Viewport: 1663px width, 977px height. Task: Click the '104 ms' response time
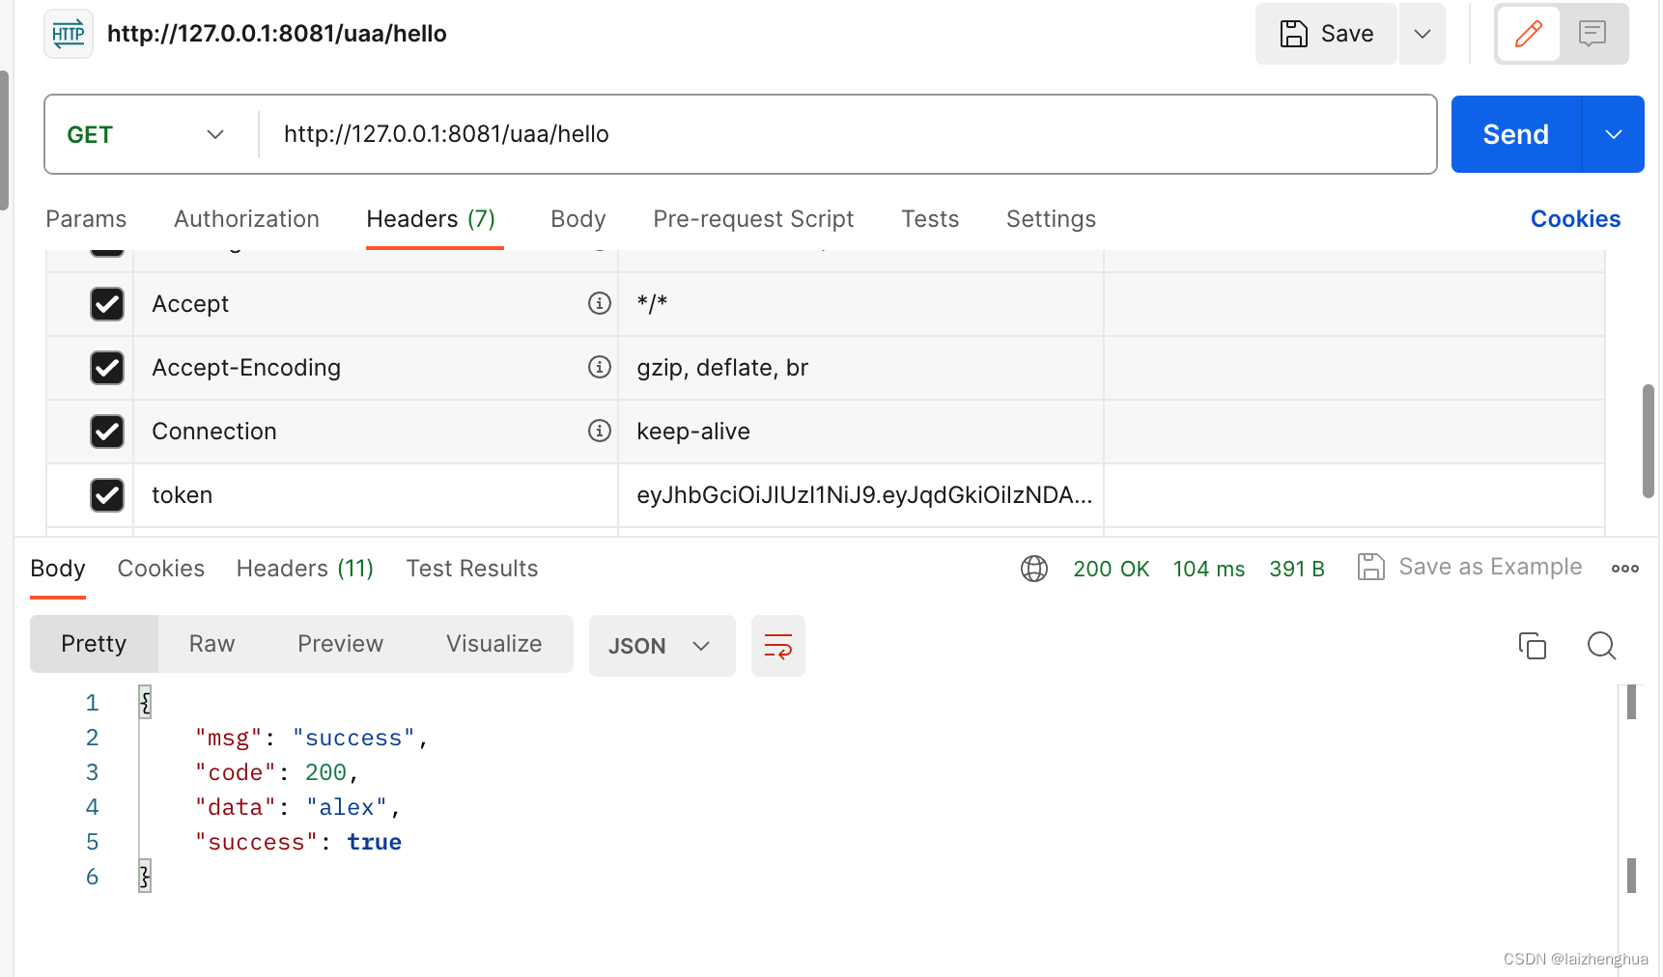point(1209,569)
